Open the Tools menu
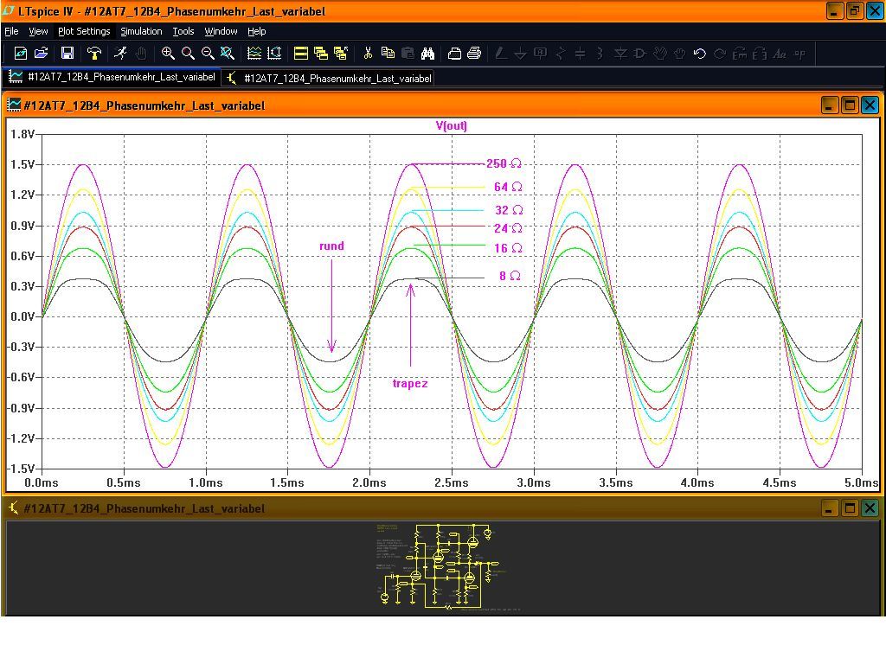The height and width of the screenshot is (664, 886). point(183,31)
